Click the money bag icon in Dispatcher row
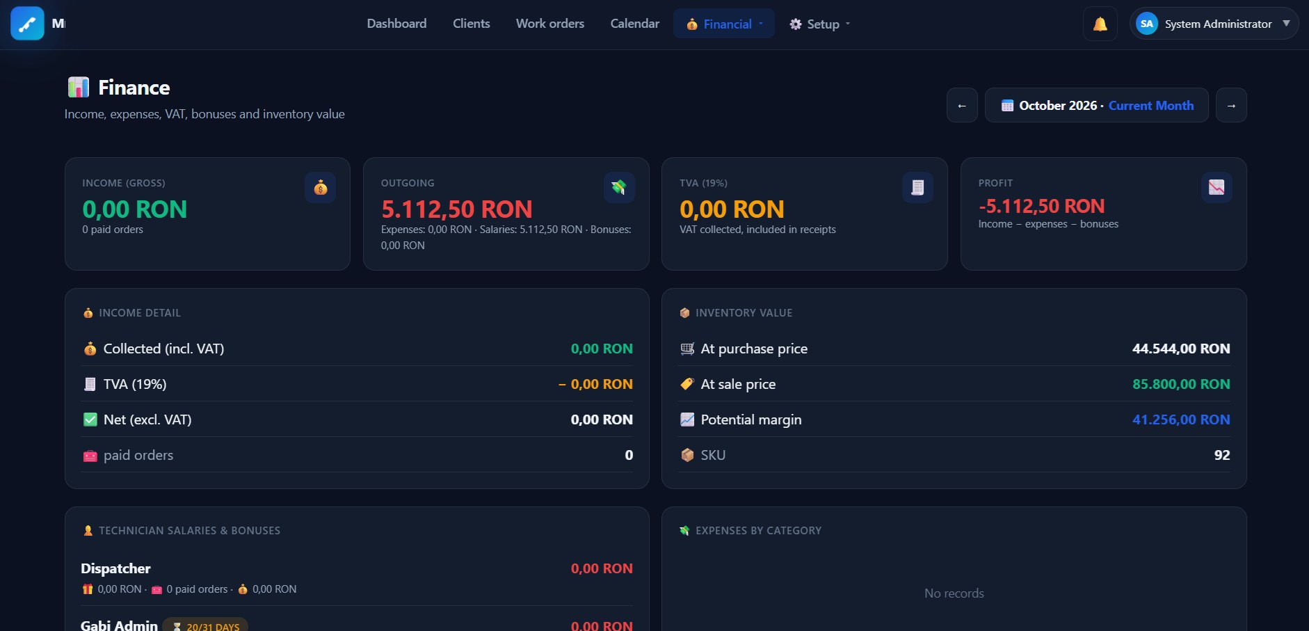The image size is (1309, 631). click(x=243, y=589)
